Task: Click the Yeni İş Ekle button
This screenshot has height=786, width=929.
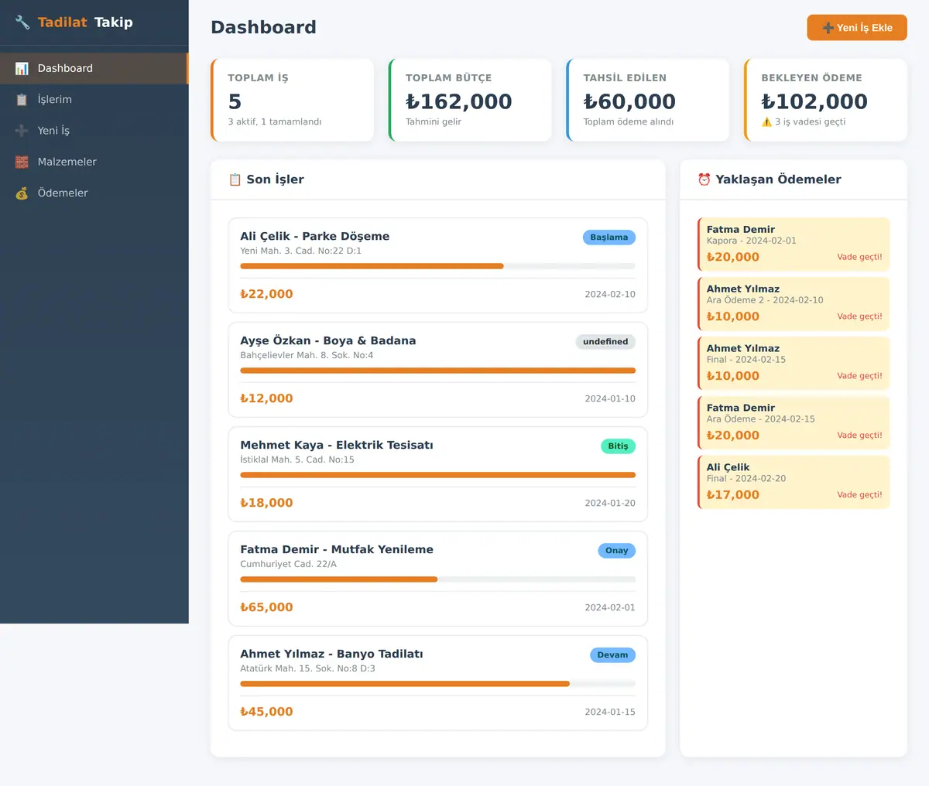Action: 857,28
